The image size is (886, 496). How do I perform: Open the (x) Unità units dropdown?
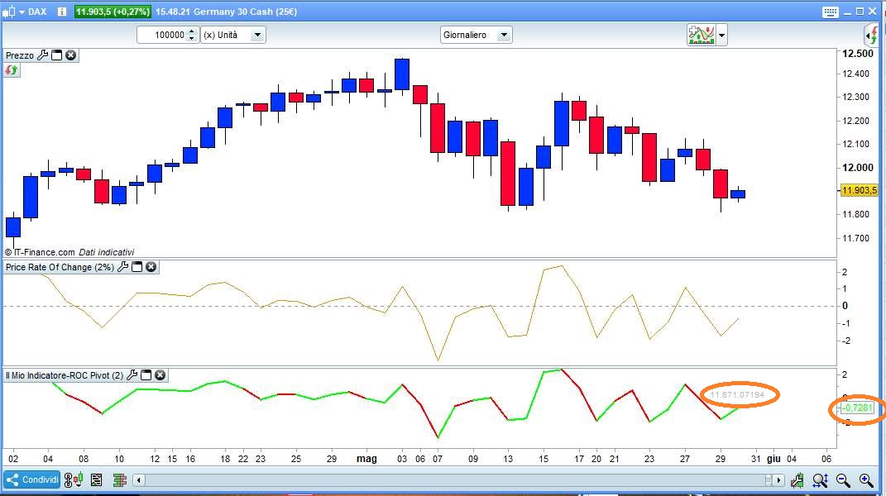233,35
